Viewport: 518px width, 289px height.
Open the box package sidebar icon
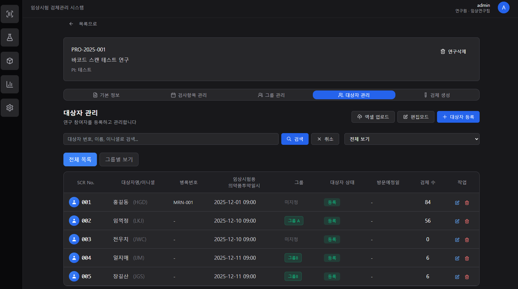point(10,61)
